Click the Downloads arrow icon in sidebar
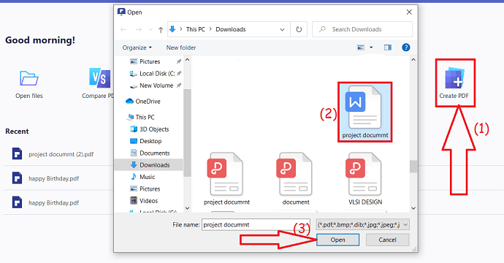Image resolution: width=504 pixels, height=263 pixels. click(134, 165)
